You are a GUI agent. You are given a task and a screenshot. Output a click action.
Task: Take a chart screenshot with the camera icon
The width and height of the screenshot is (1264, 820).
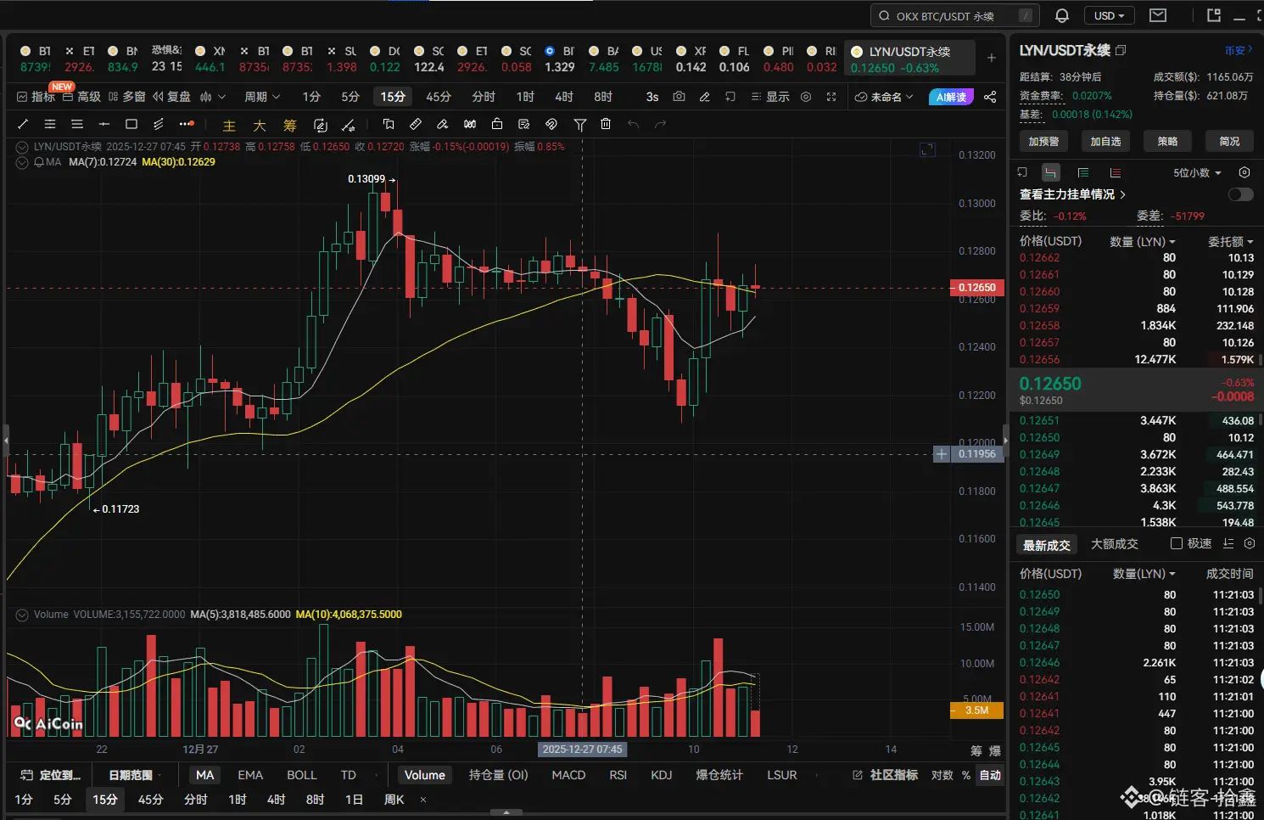[x=679, y=97]
